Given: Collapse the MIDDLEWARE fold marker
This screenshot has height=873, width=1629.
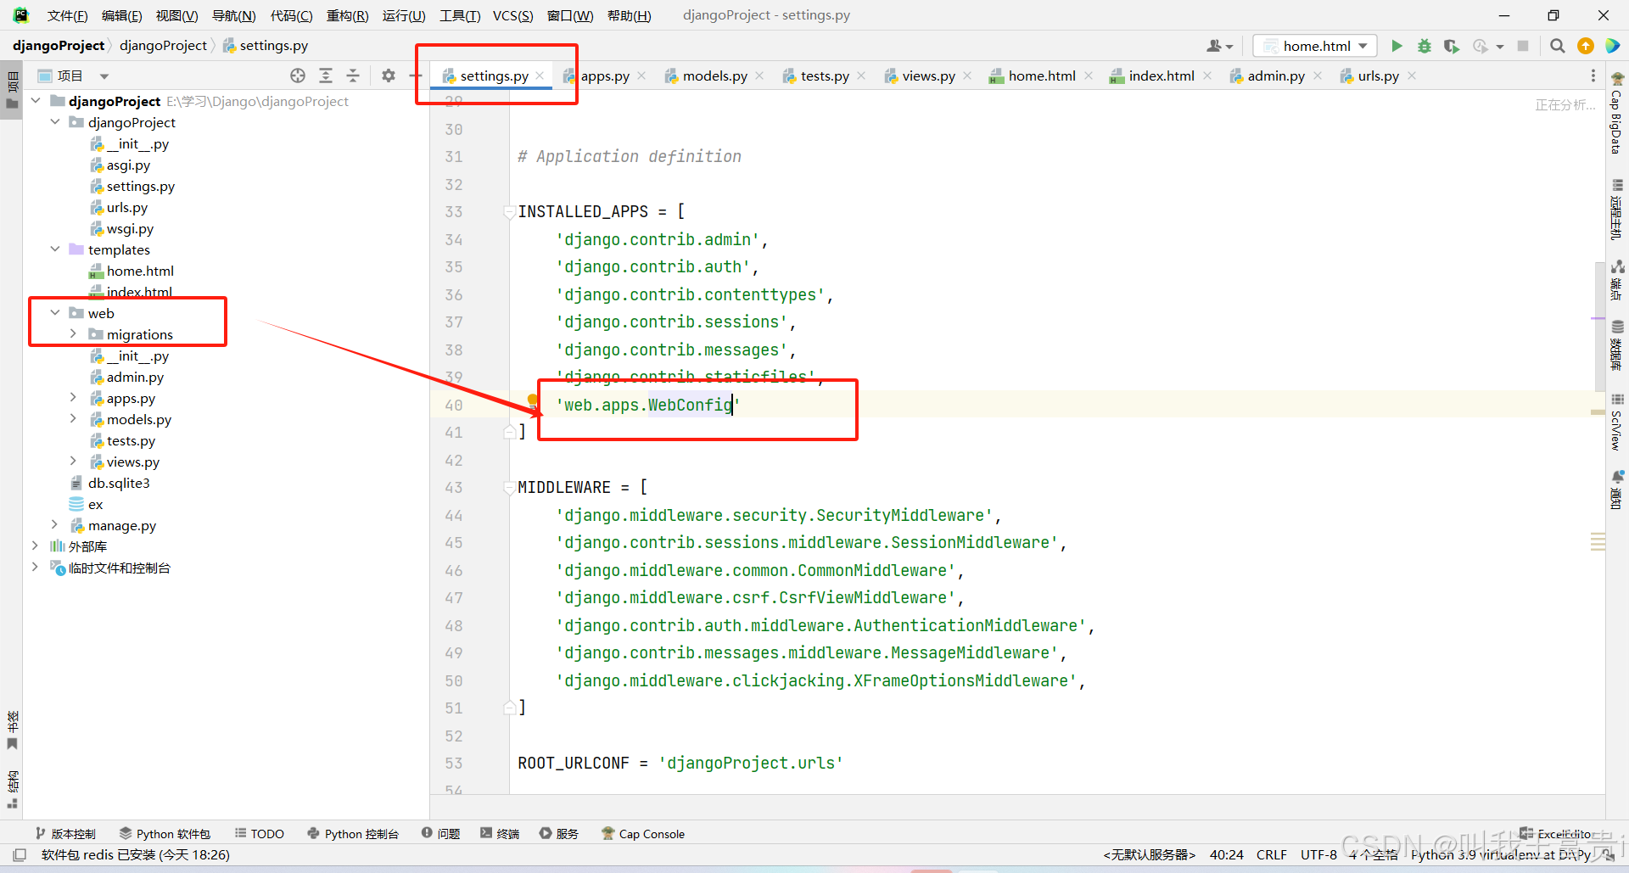Looking at the screenshot, I should (509, 487).
